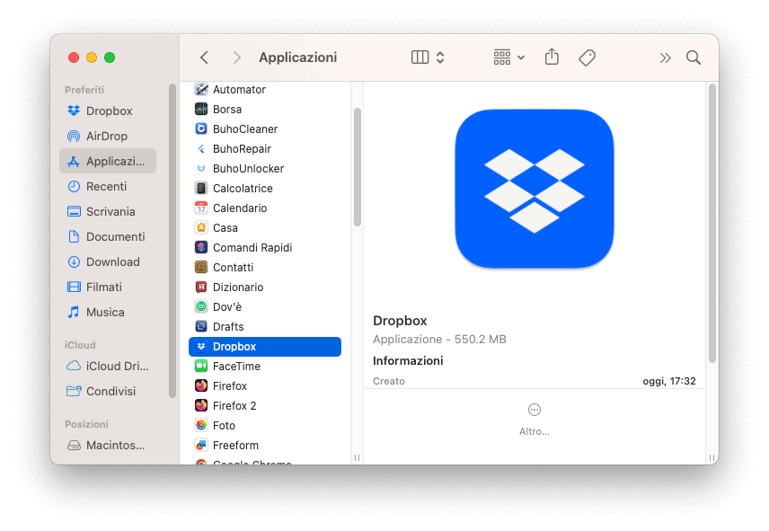
Task: Select the FaceTime app
Action: pos(265,367)
